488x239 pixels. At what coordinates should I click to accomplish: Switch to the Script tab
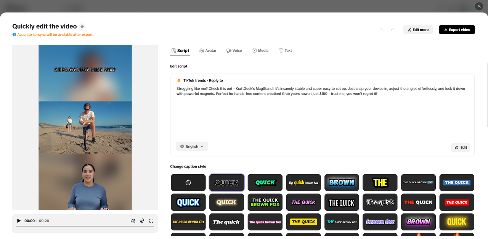pos(180,50)
